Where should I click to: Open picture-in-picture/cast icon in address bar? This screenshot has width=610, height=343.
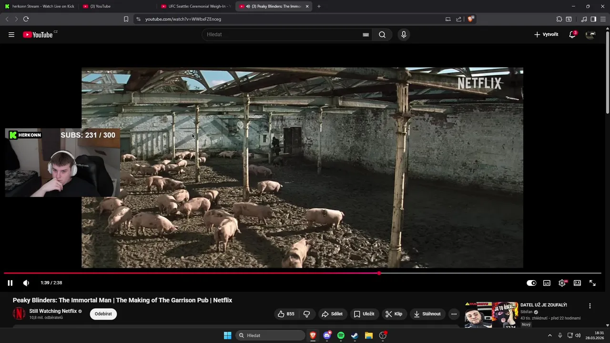pyautogui.click(x=448, y=19)
